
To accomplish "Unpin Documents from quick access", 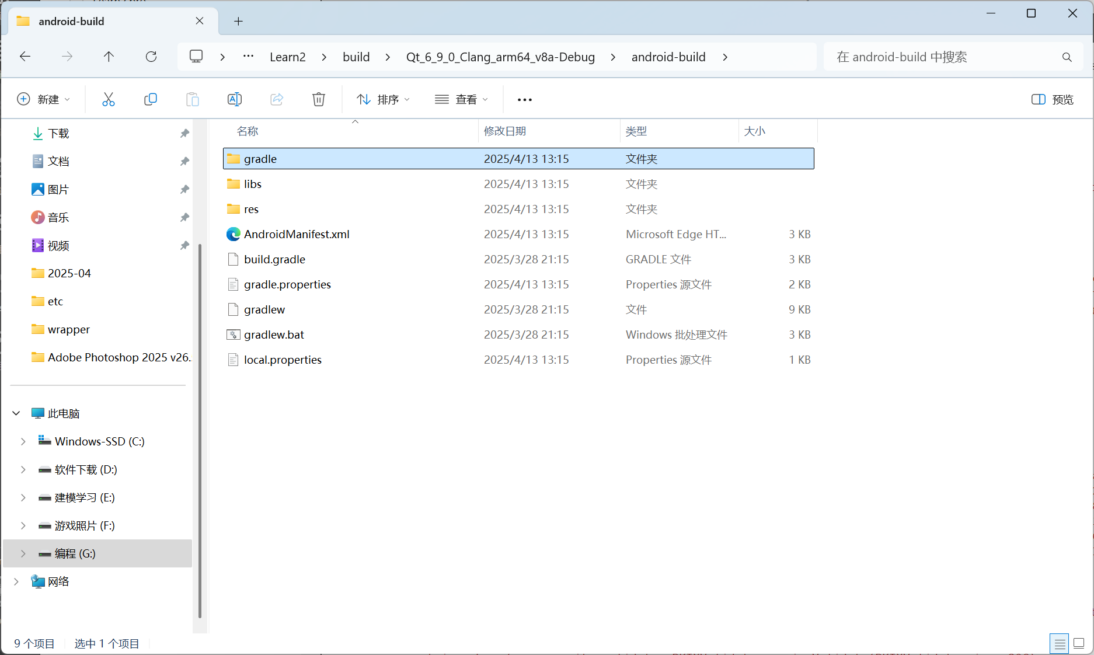I will coord(184,162).
